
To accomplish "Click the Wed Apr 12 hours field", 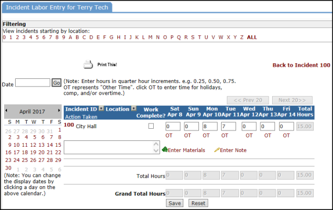I will (249, 126).
